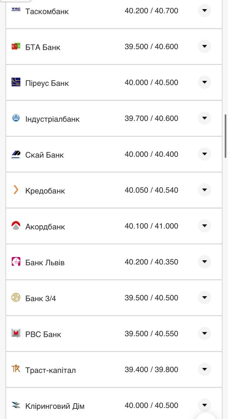Expand Акордбанк exchange rate details
Image resolution: width=228 pixels, height=419 pixels.
[204, 226]
